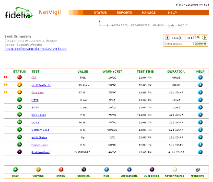This screenshot has width=213, height=182.
Task: Focus the page number field
Action: [182, 38]
